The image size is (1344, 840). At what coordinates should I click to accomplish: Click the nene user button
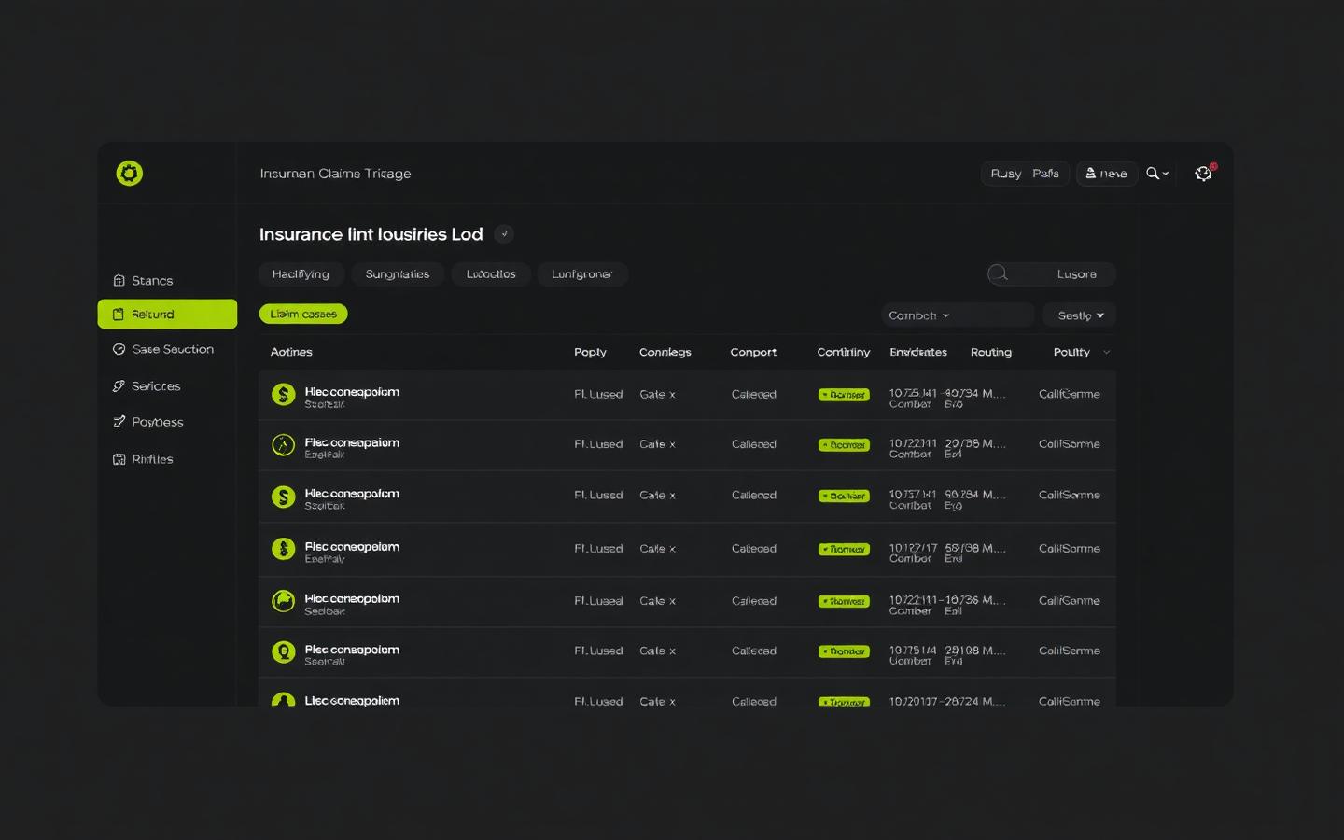[x=1107, y=174]
